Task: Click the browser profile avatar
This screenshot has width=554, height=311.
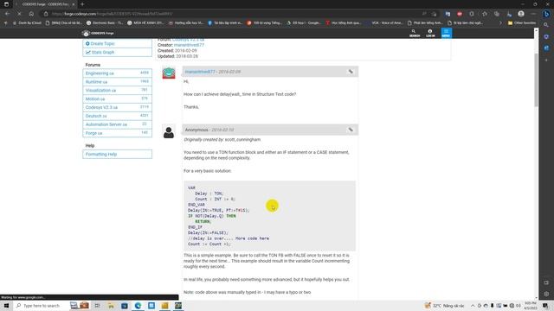Action: point(521,14)
